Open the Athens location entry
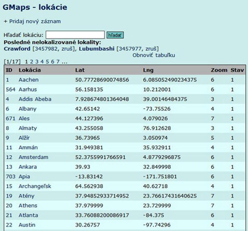 click(28, 205)
